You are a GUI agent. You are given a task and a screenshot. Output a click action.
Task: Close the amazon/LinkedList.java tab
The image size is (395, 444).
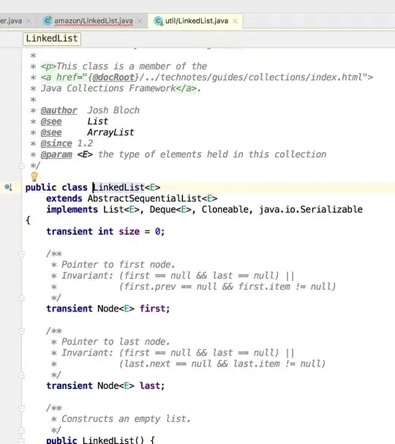(140, 21)
